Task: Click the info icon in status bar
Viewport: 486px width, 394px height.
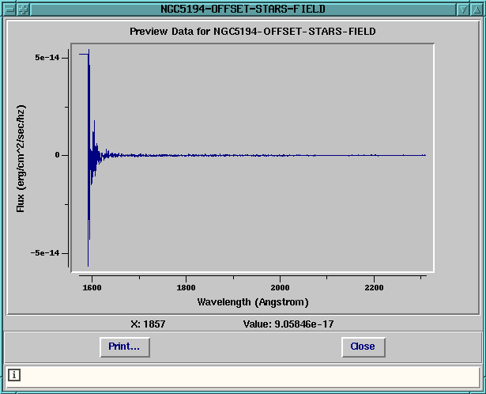Action: [x=14, y=375]
